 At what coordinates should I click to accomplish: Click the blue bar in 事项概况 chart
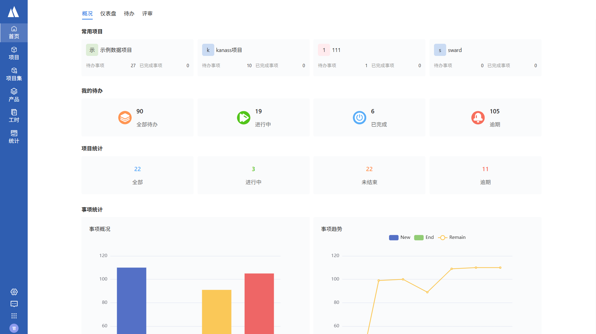[132, 301]
